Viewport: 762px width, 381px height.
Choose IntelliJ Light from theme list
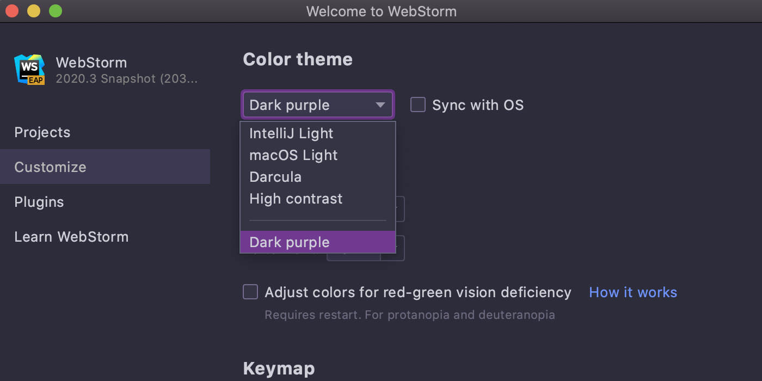click(291, 133)
